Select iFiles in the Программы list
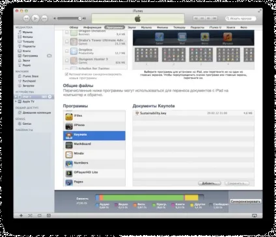 [94, 117]
